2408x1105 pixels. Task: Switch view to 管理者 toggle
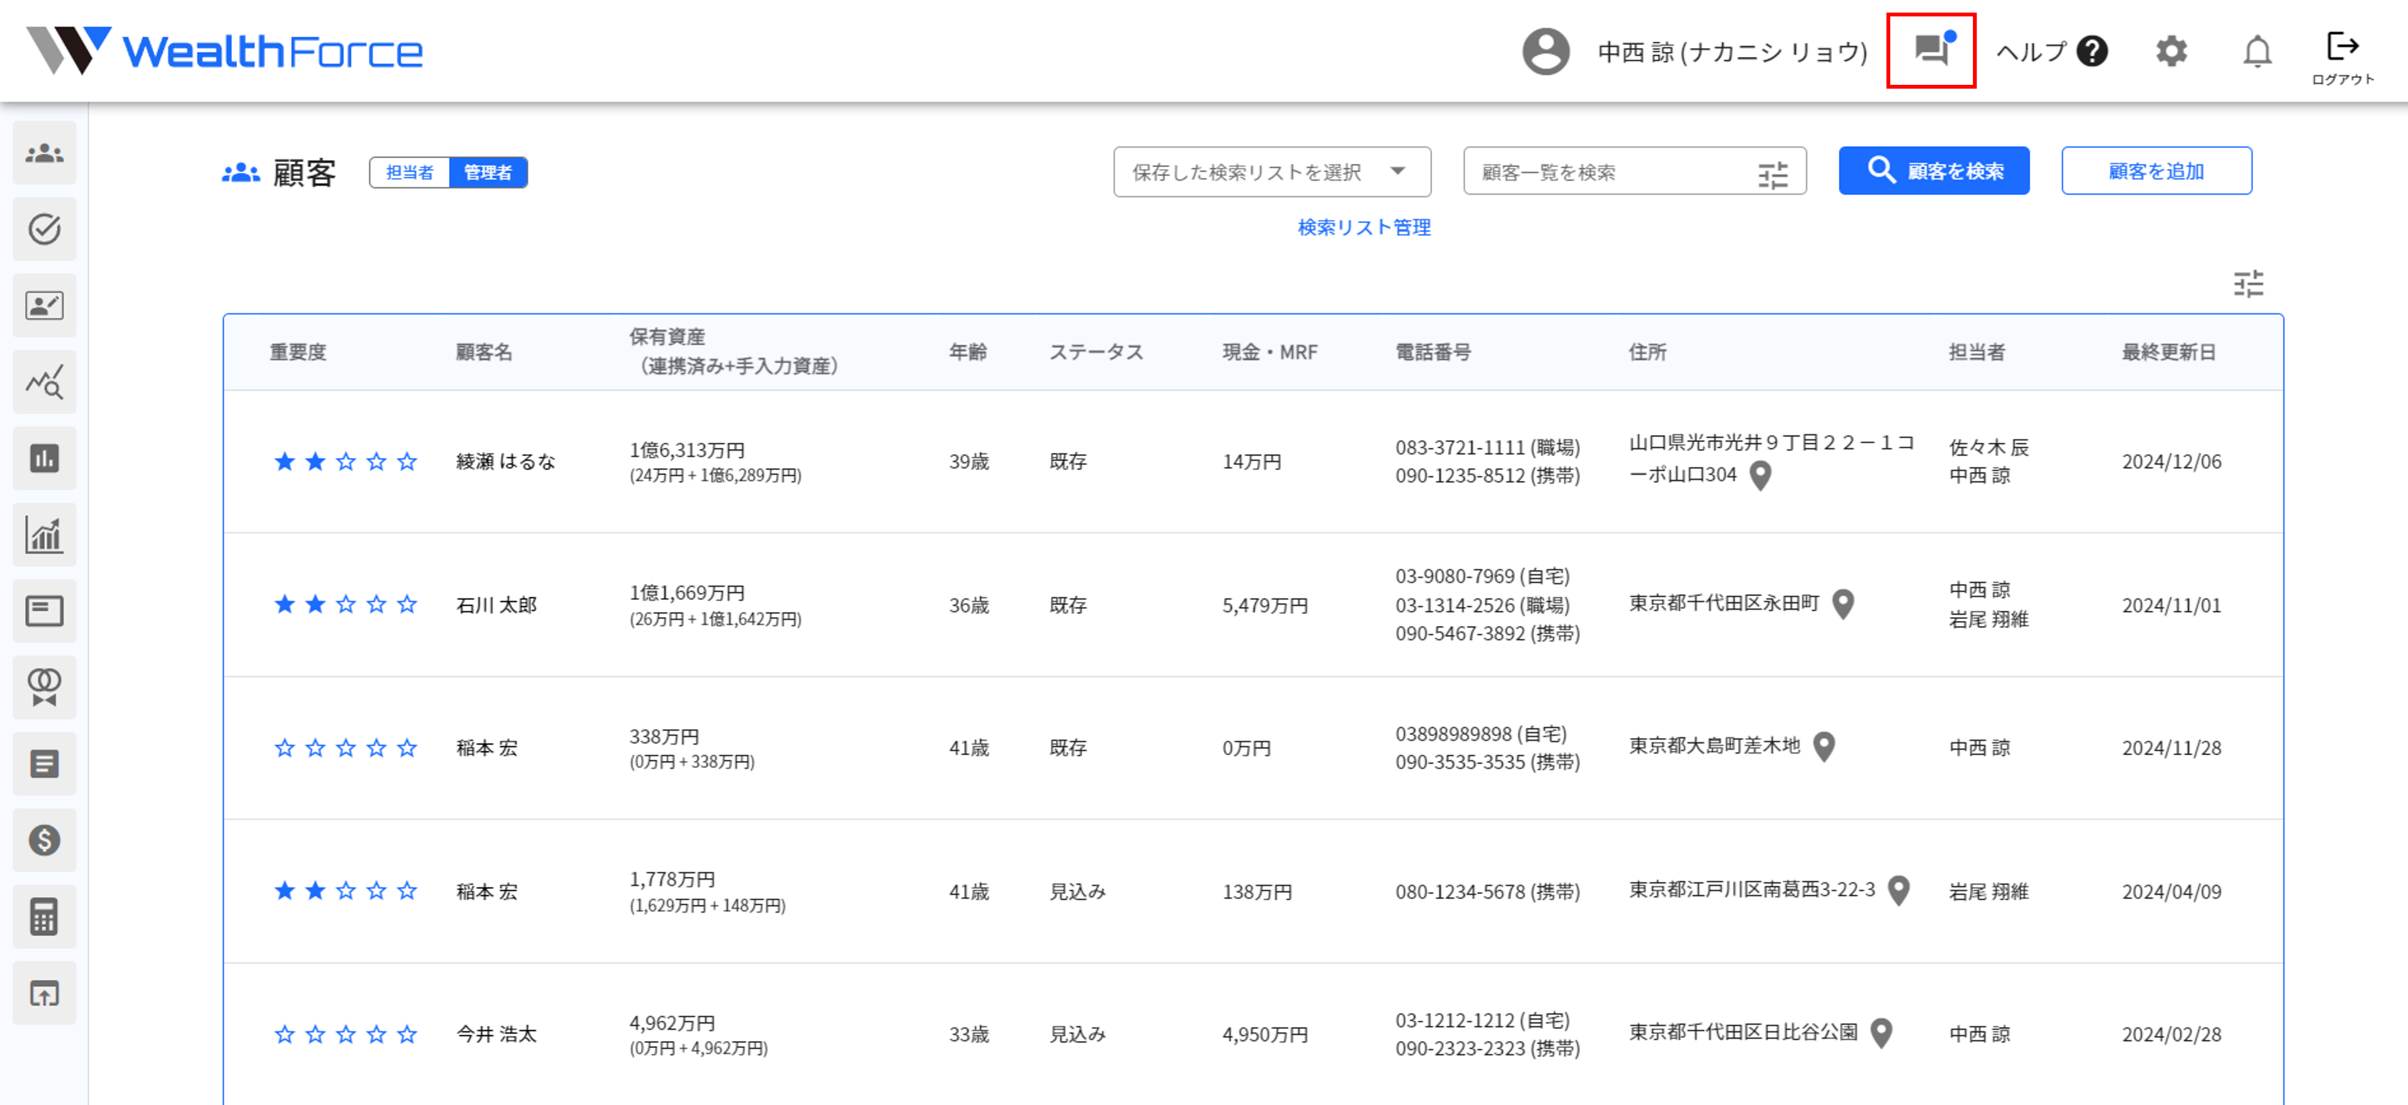pyautogui.click(x=488, y=173)
